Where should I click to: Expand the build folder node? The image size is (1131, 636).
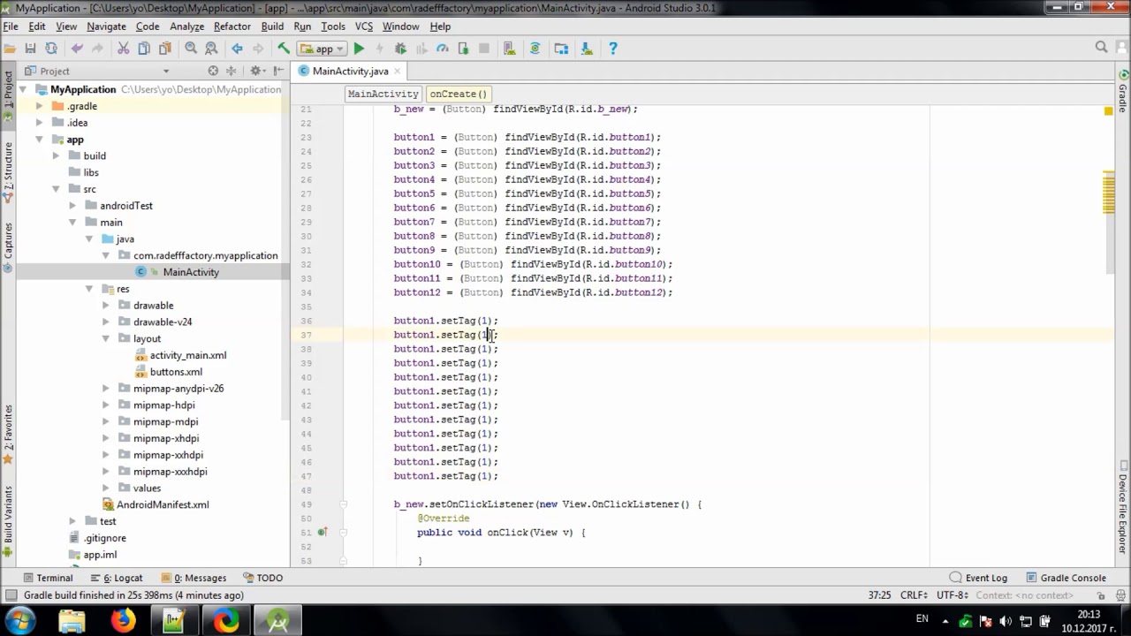tap(56, 155)
